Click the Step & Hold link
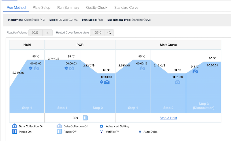This screenshot has width=231, height=141. coord(168,118)
